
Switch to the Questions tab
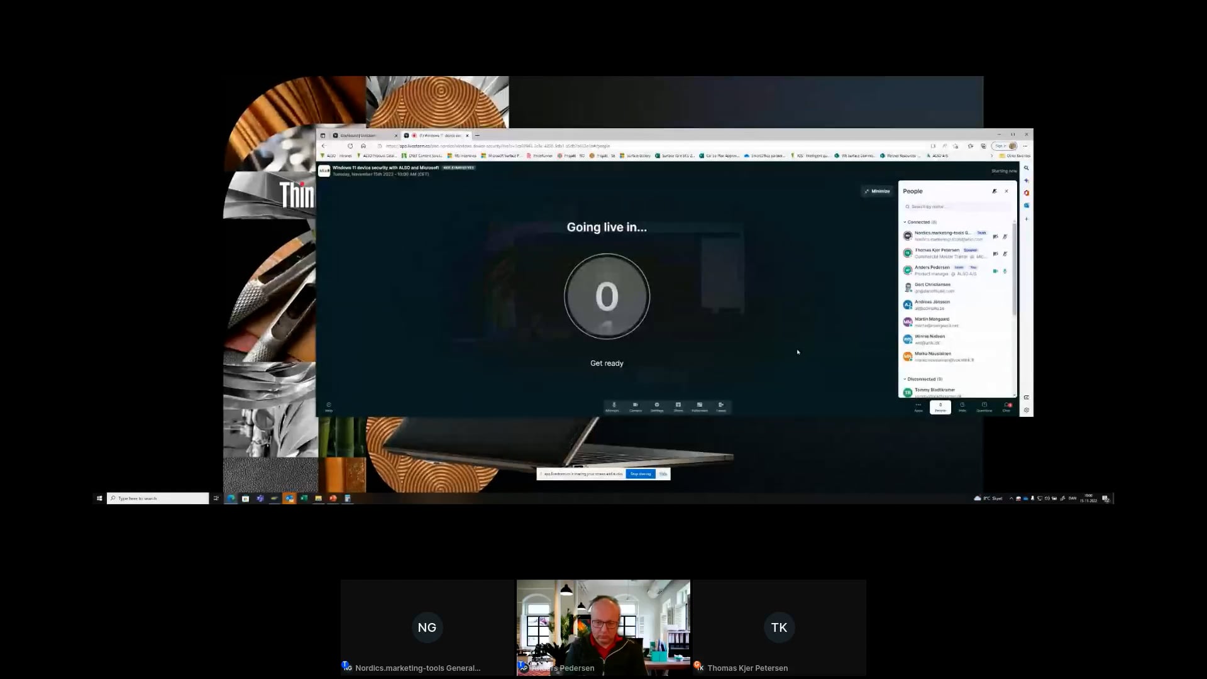click(x=984, y=407)
